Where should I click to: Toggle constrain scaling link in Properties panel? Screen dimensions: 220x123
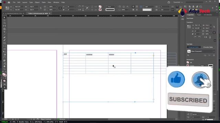click(x=214, y=32)
